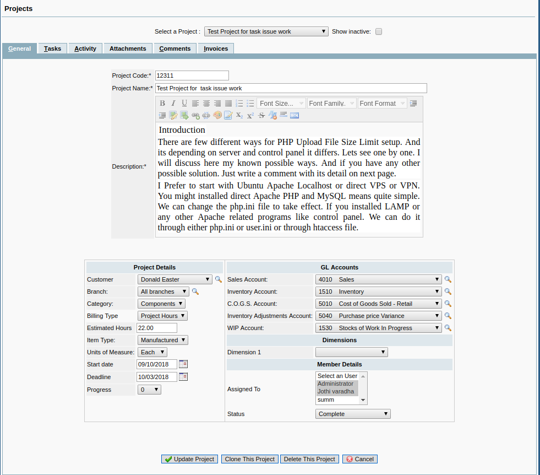Click search icon next to WIP Account
This screenshot has height=475, width=540.
coord(448,328)
